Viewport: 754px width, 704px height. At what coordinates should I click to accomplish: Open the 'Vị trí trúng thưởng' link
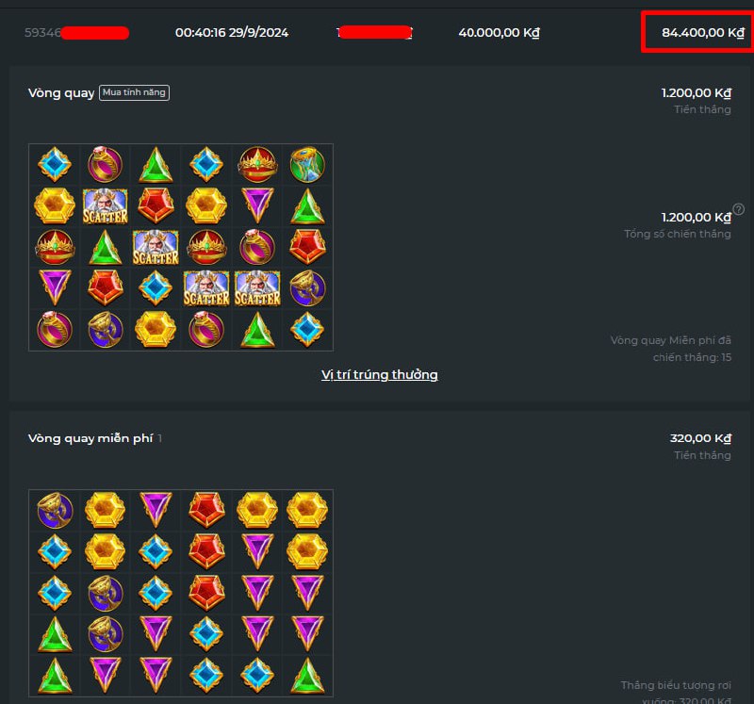(380, 374)
